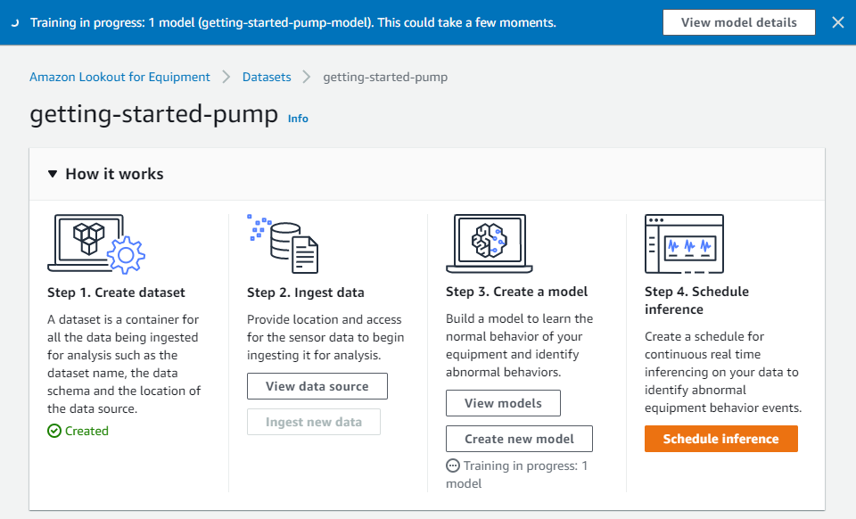
Task: Click the Training in progress ellipsis icon
Action: pos(453,465)
